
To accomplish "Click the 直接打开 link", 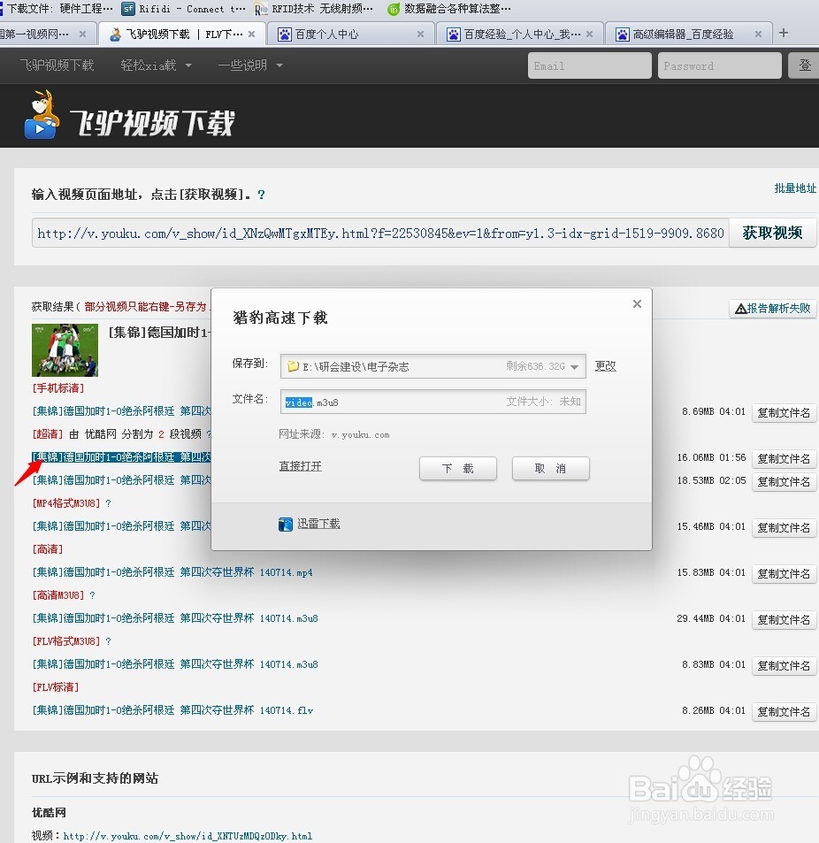I will [300, 466].
